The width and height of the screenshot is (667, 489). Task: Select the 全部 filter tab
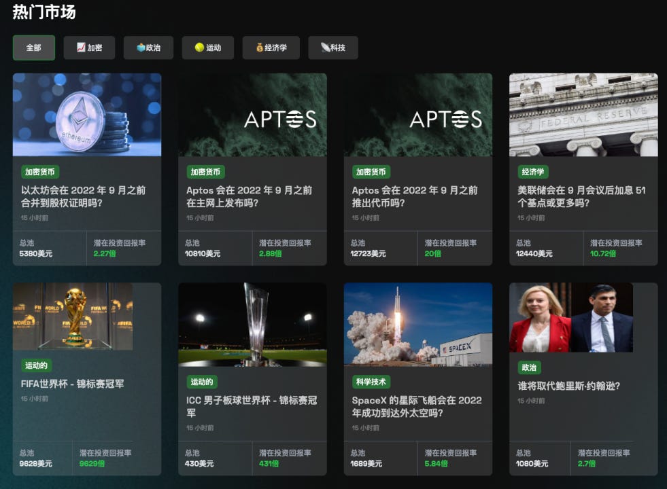tap(33, 48)
